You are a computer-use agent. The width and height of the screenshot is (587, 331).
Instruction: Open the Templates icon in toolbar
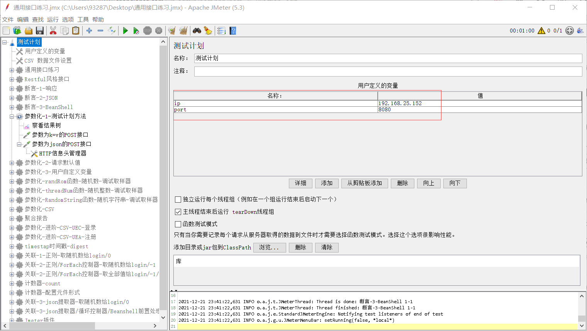coord(17,31)
